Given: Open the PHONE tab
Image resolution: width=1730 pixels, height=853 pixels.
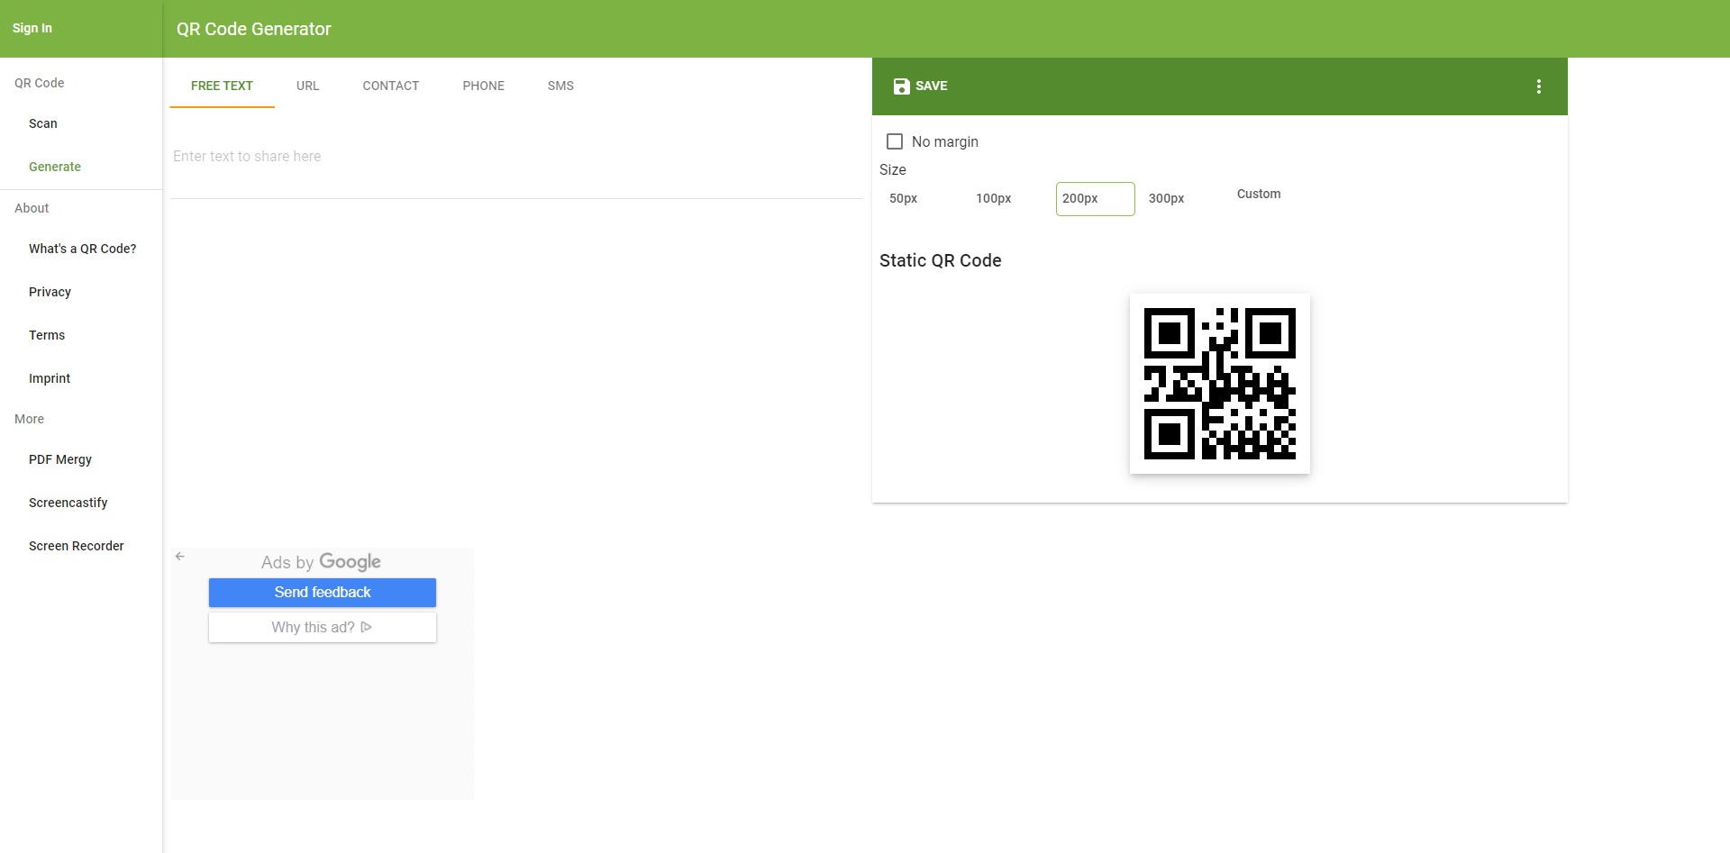Looking at the screenshot, I should coord(484,86).
